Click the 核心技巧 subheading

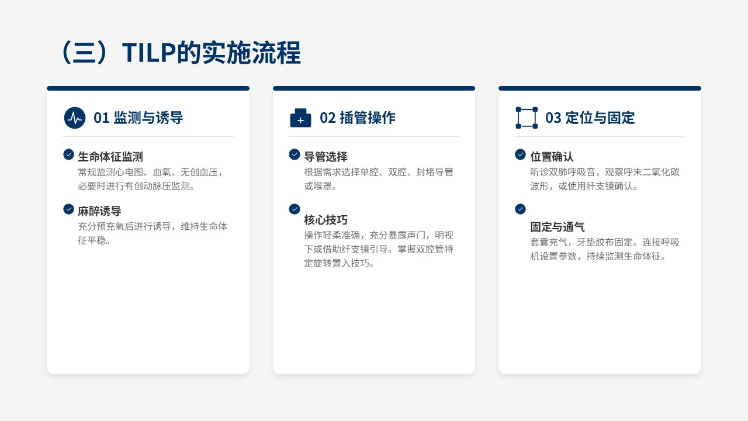(325, 220)
